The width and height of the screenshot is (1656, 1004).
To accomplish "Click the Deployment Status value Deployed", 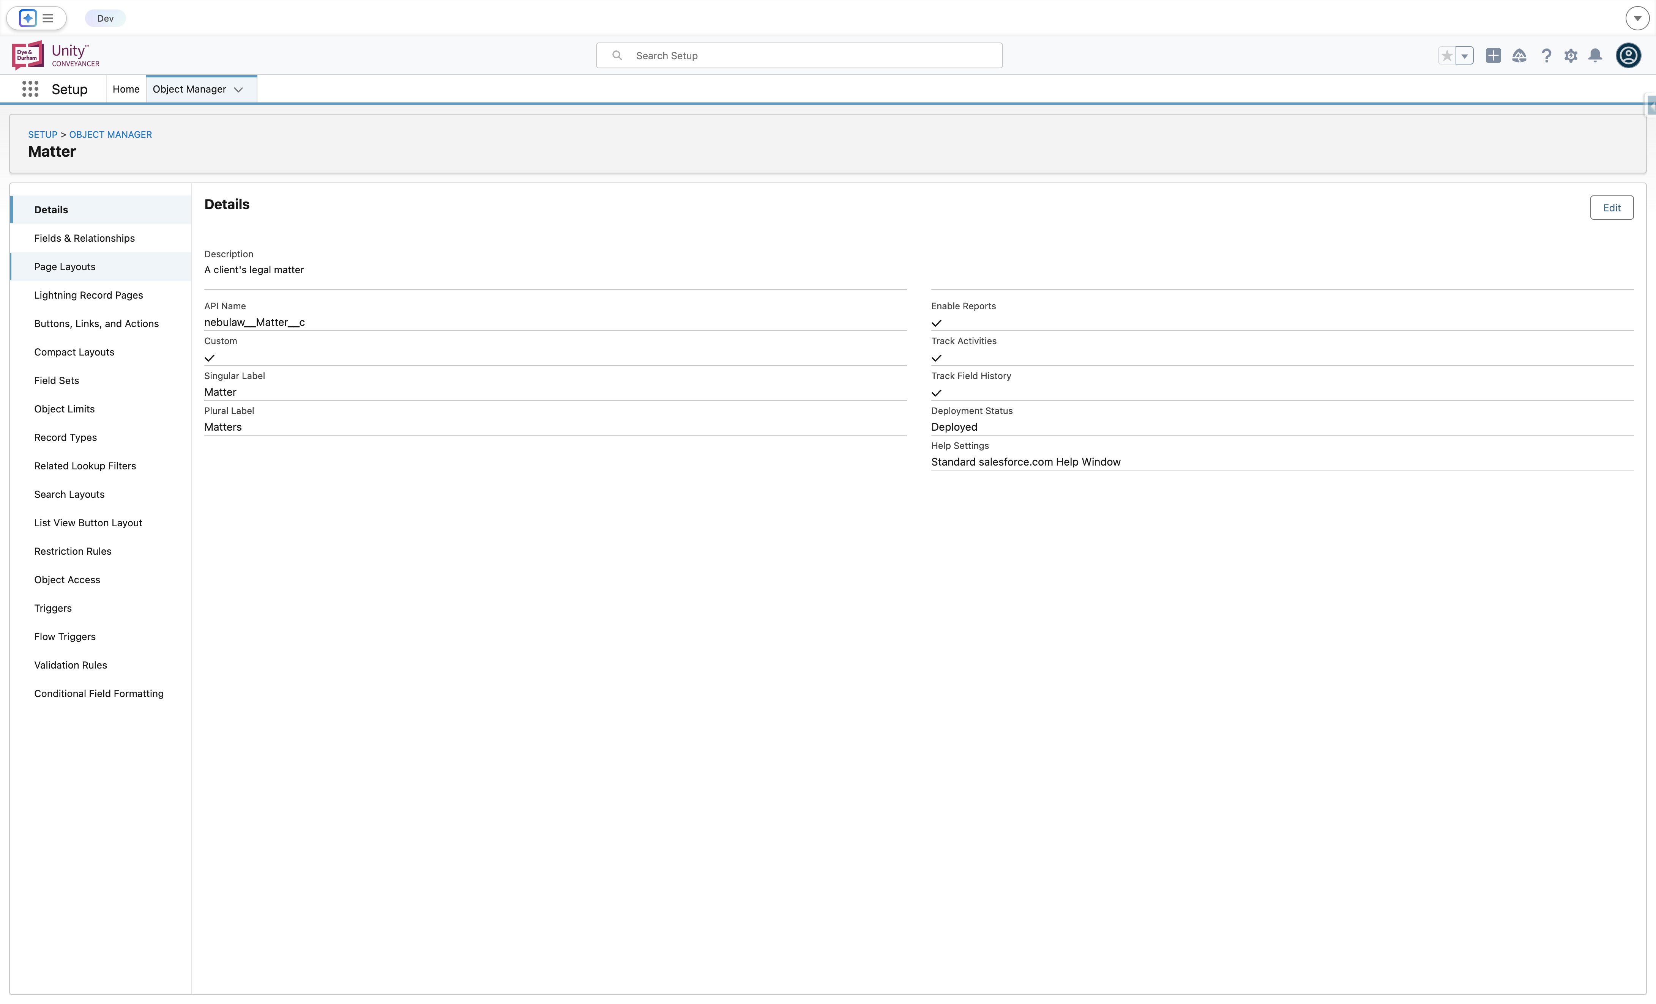I will (954, 427).
